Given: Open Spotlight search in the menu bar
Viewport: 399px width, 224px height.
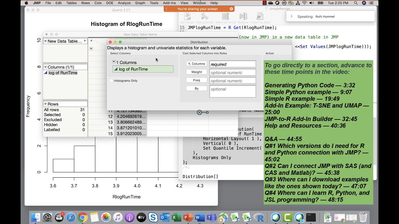Looking at the screenshot, I should 356,3.
